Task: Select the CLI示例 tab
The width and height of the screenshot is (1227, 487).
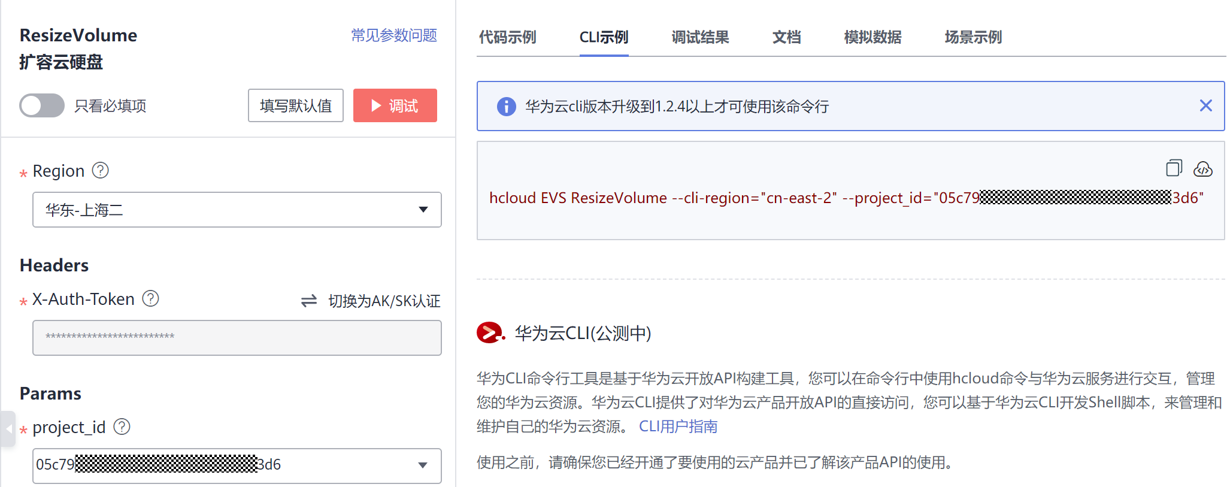Action: tap(604, 37)
